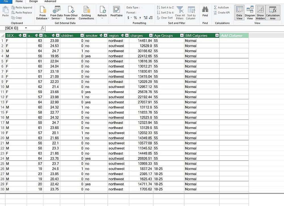Toggle the Calculation Area
The height and width of the screenshot is (206, 284).
pyautogui.click(x=273, y=13)
